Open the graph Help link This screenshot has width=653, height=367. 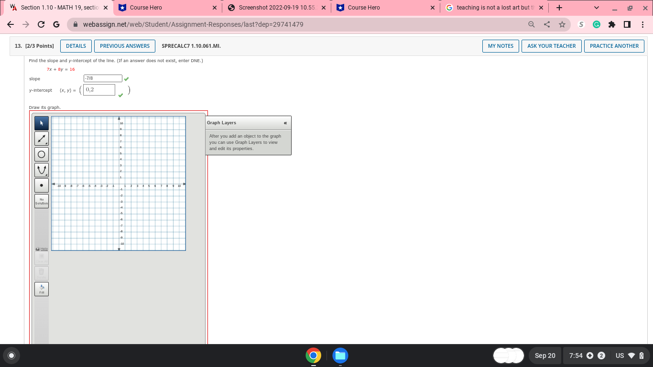point(41,248)
